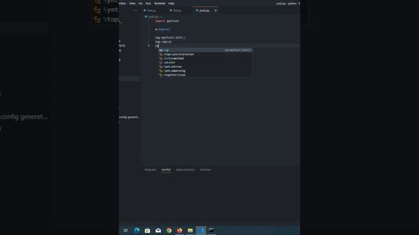
Task: Launch Firefox from the taskbar
Action: pos(179,230)
